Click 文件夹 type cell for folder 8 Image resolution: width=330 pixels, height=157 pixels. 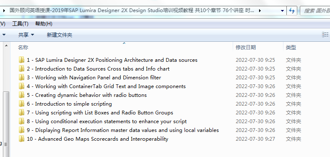[x=294, y=122]
